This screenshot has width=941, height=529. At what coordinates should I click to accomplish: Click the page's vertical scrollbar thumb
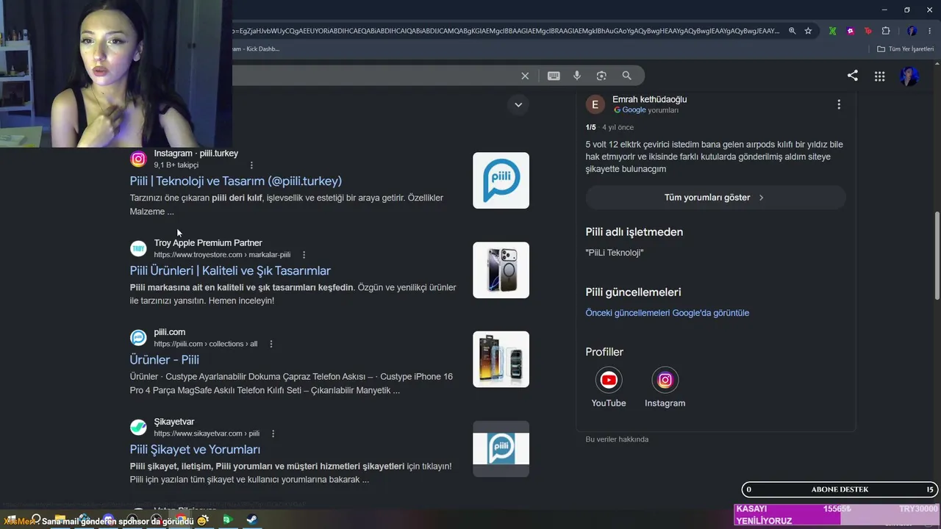(937, 254)
